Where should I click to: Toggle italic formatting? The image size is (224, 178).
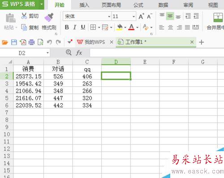(75, 27)
